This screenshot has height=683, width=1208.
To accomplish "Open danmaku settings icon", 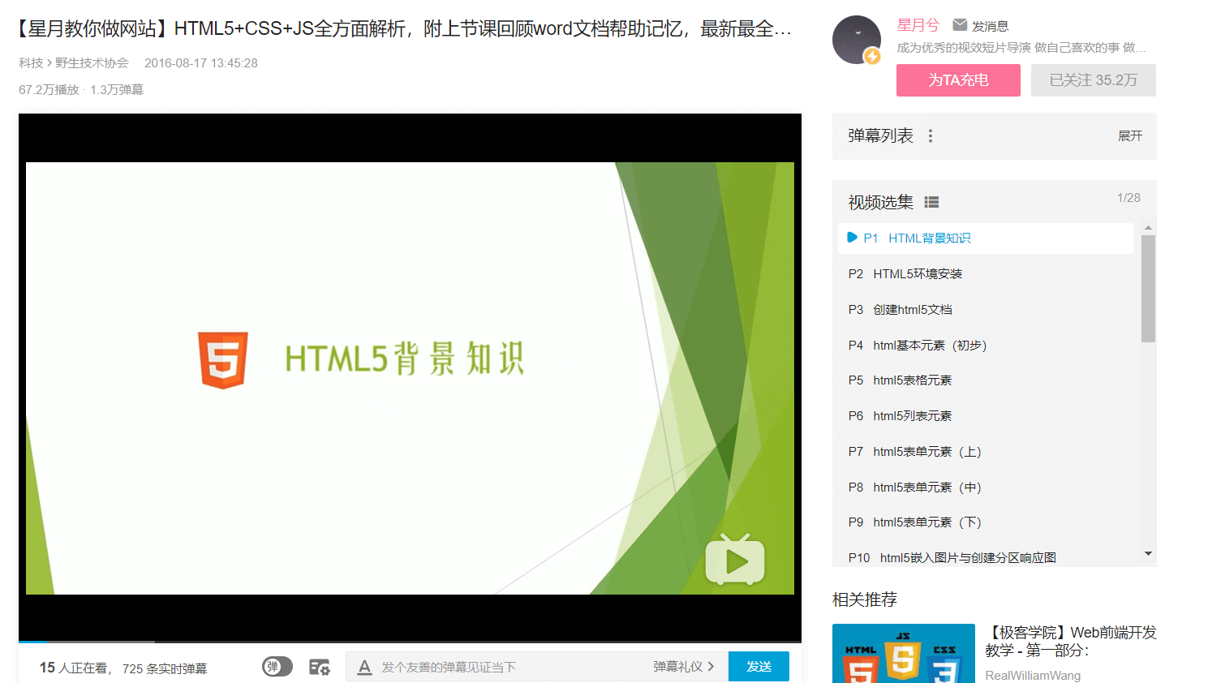I will [x=320, y=667].
